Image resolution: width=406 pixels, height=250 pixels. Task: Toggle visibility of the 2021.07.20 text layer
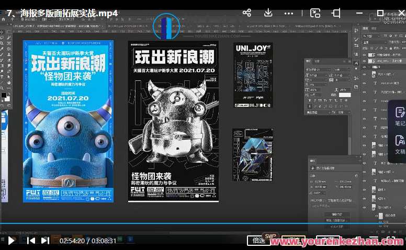coord(365,83)
